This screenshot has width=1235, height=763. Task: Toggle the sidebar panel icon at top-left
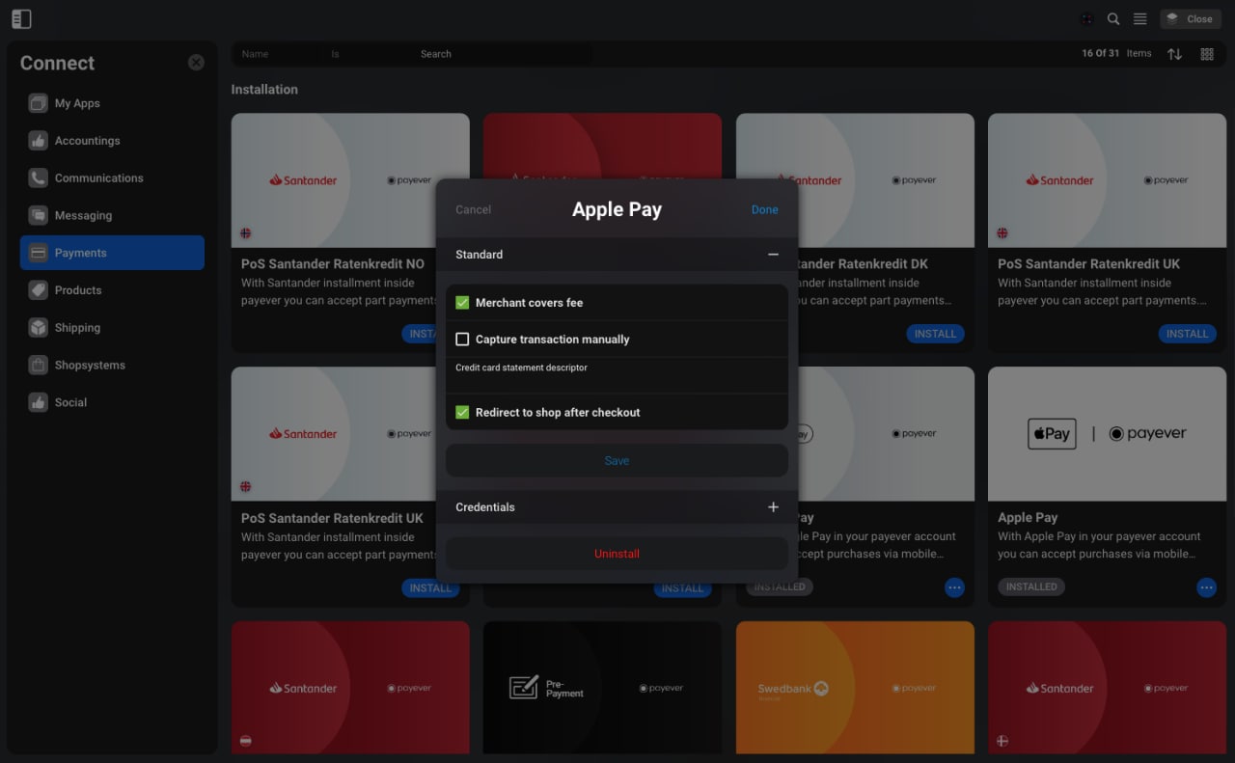tap(21, 19)
